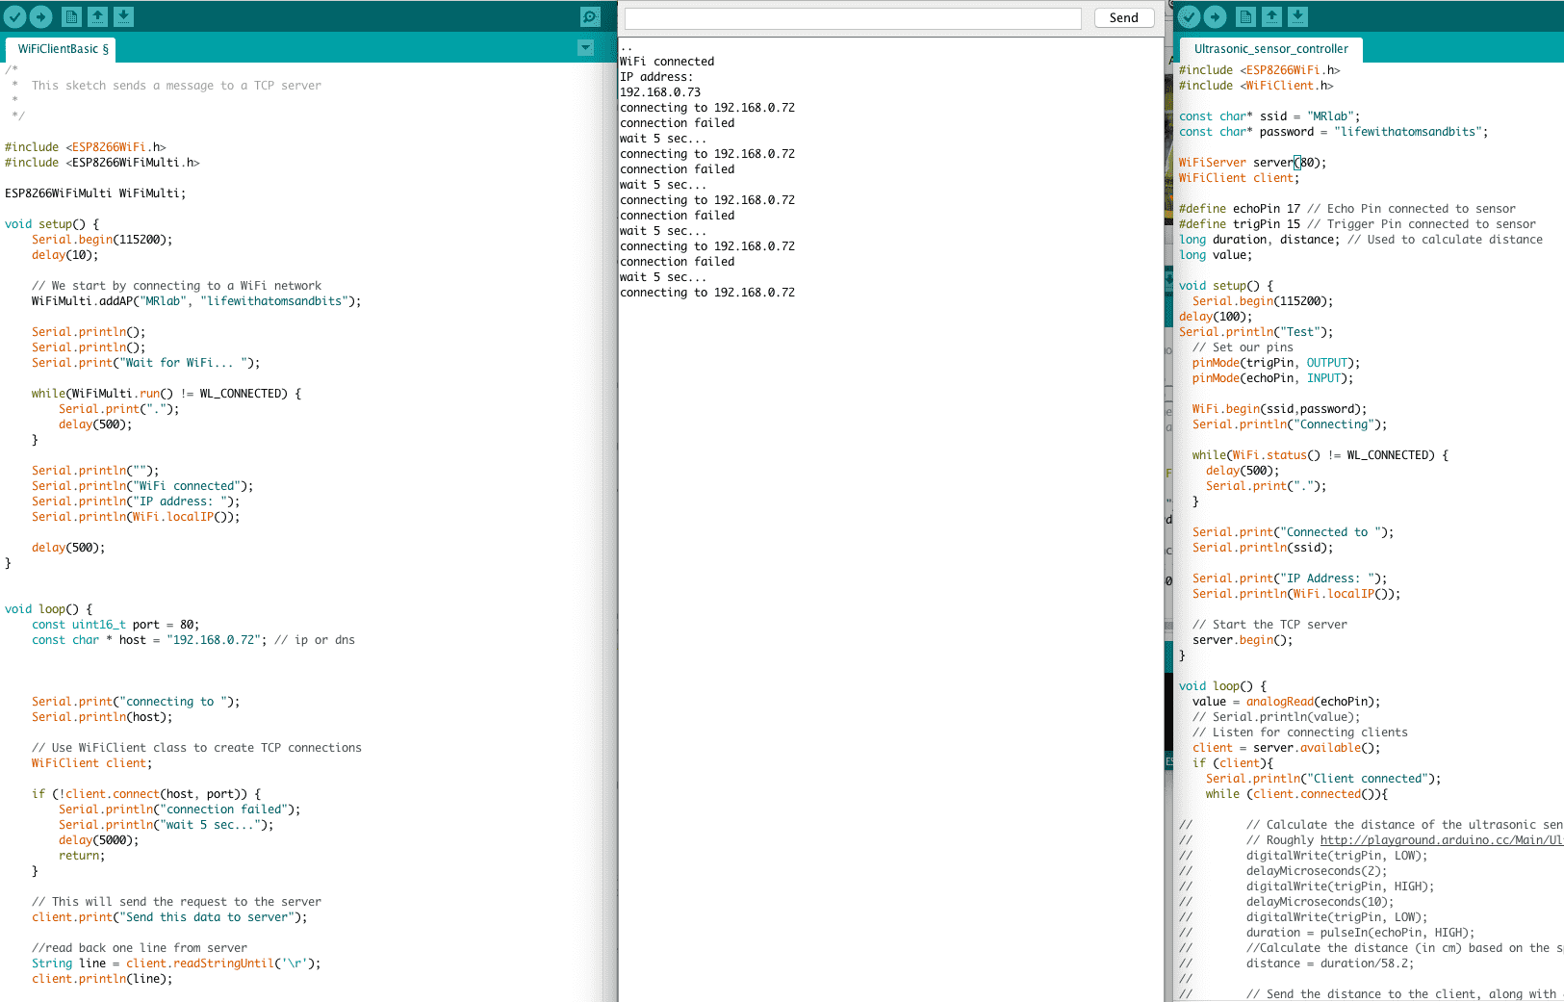
Task: Click 'IP address:' line in serial output
Action: (x=656, y=77)
